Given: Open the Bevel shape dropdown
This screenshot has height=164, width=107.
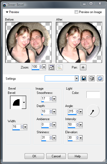Looking at the screenshot, I should pos(24,102).
